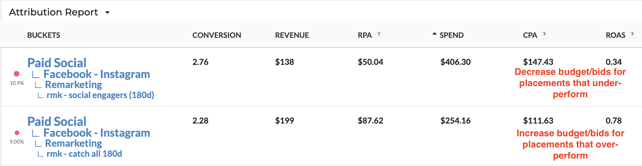Click the BUCKETS column header
The width and height of the screenshot is (642, 166).
(44, 35)
